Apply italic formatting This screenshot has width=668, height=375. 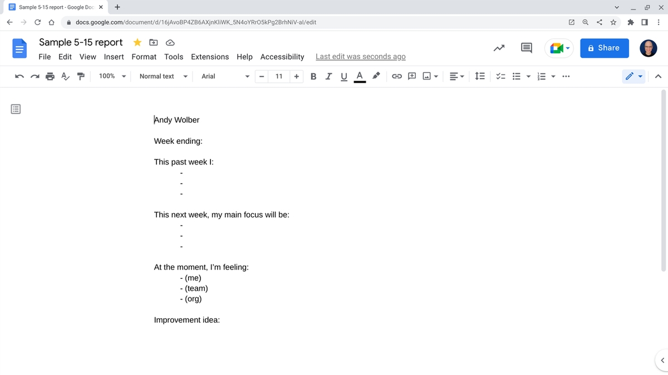tap(328, 76)
